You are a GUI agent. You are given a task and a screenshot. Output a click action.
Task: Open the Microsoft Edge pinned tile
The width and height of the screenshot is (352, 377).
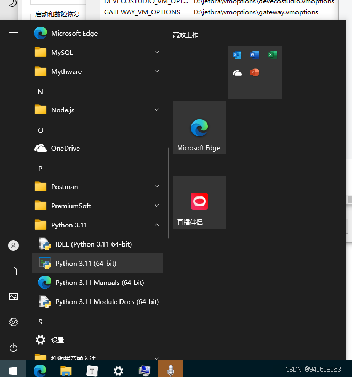tap(199, 128)
